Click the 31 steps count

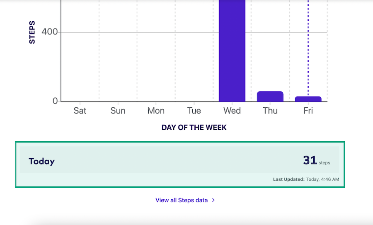tap(310, 160)
